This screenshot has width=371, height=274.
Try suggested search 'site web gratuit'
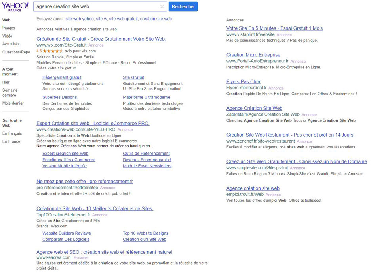[123, 19]
